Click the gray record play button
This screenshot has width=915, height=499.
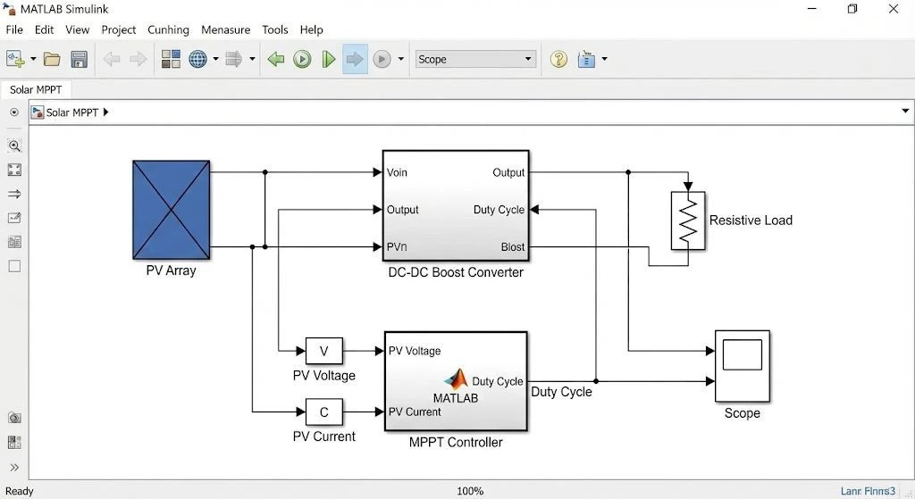point(382,59)
